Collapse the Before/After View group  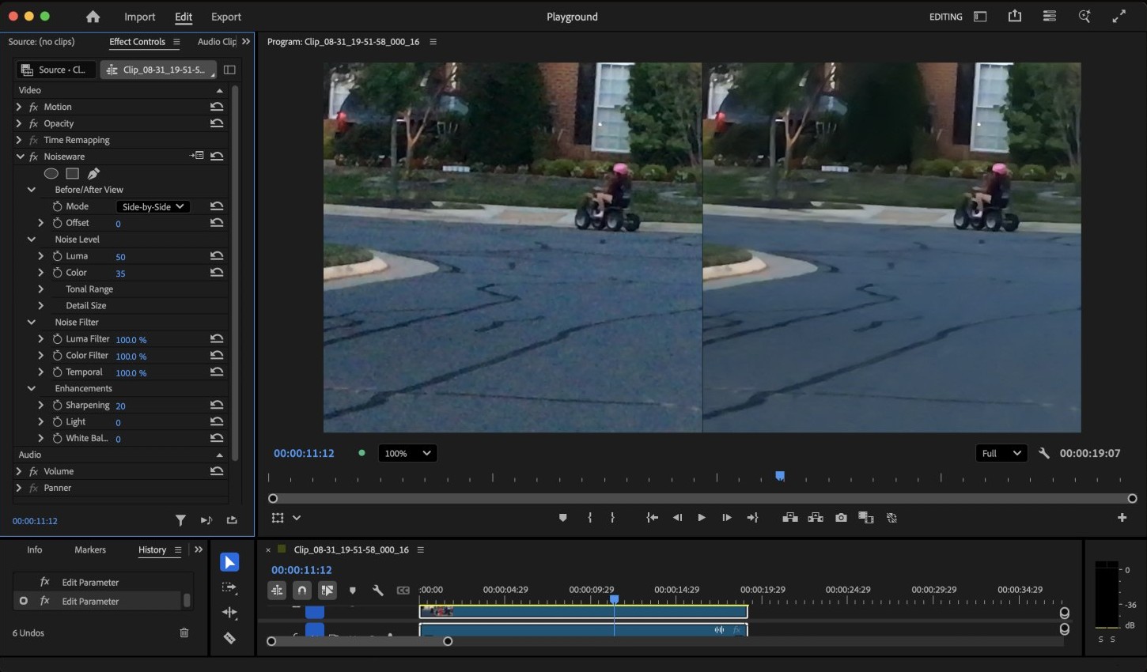[x=32, y=190]
